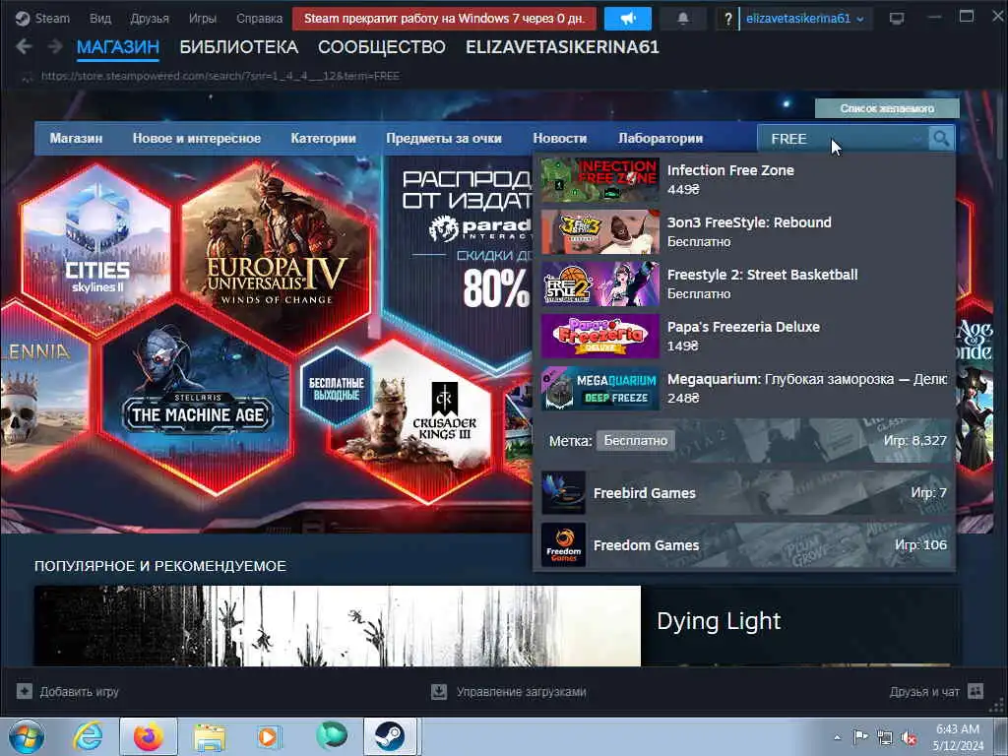Open Windows Start button

click(27, 736)
